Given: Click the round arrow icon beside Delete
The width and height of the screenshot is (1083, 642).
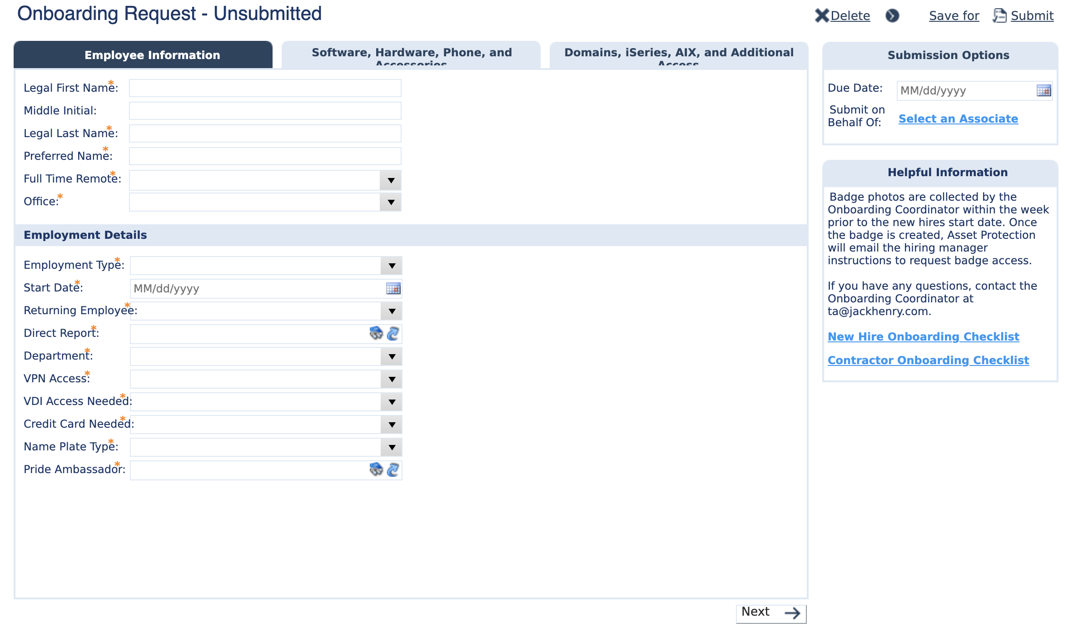Looking at the screenshot, I should pyautogui.click(x=892, y=15).
